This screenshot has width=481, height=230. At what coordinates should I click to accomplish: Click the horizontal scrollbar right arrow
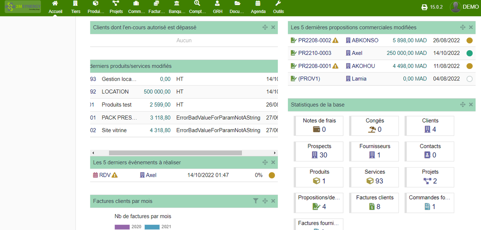(x=274, y=153)
